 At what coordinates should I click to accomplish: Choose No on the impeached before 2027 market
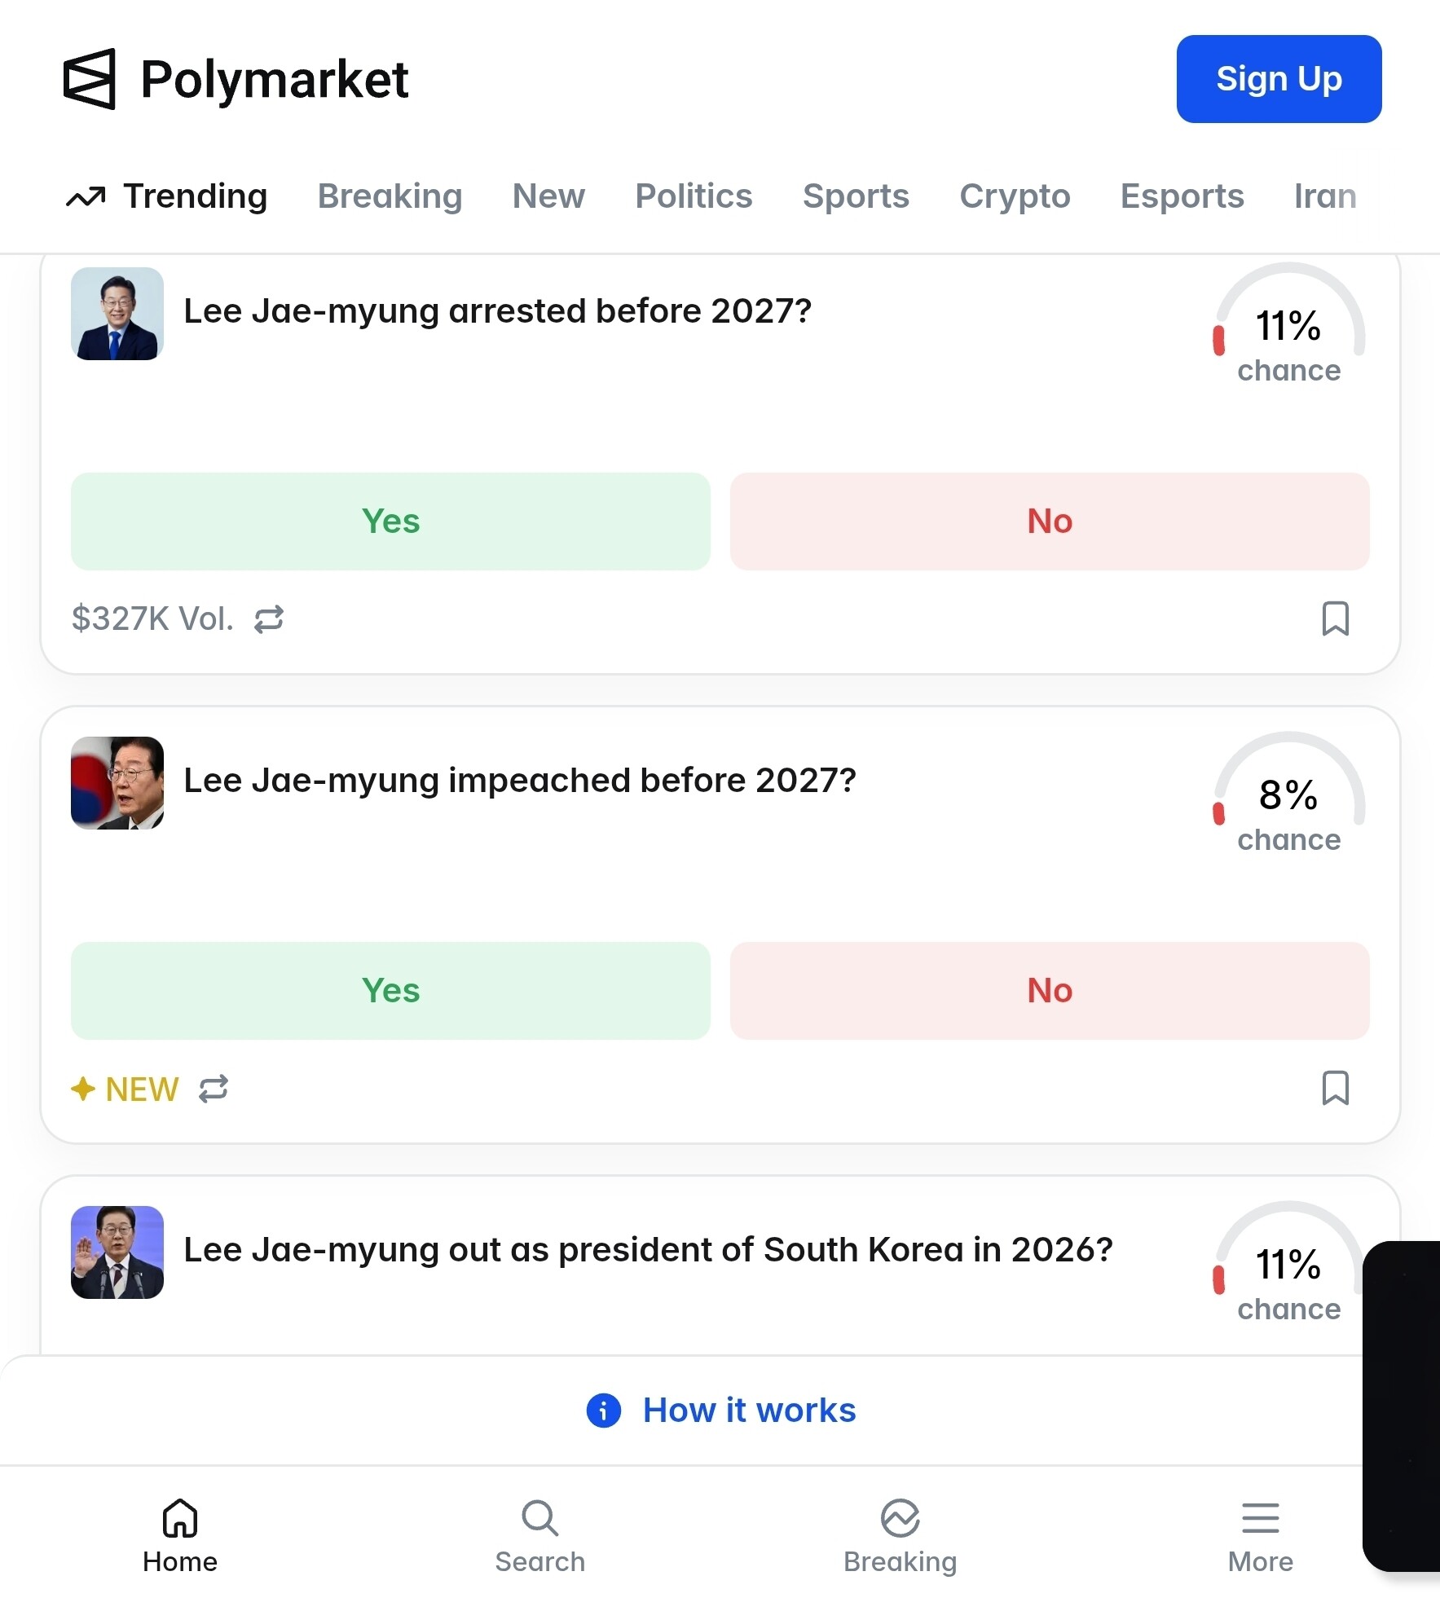1050,991
